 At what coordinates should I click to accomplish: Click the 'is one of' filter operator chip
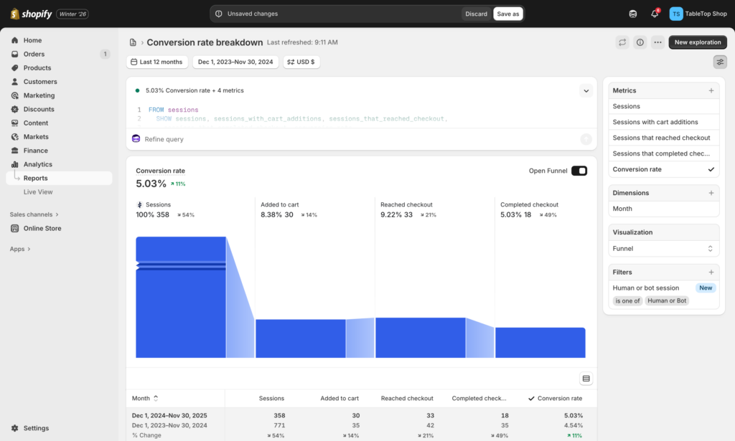[x=627, y=300]
